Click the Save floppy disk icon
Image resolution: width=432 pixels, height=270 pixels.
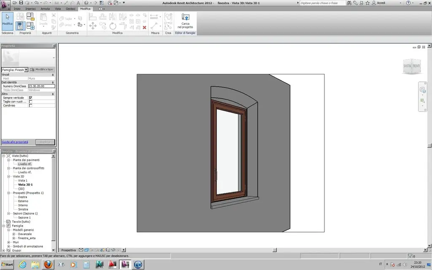21,3
